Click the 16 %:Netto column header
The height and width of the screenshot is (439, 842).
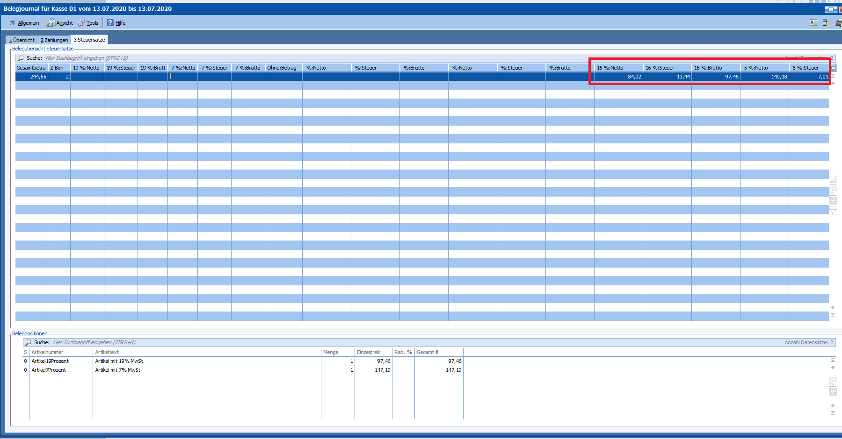pyautogui.click(x=617, y=68)
